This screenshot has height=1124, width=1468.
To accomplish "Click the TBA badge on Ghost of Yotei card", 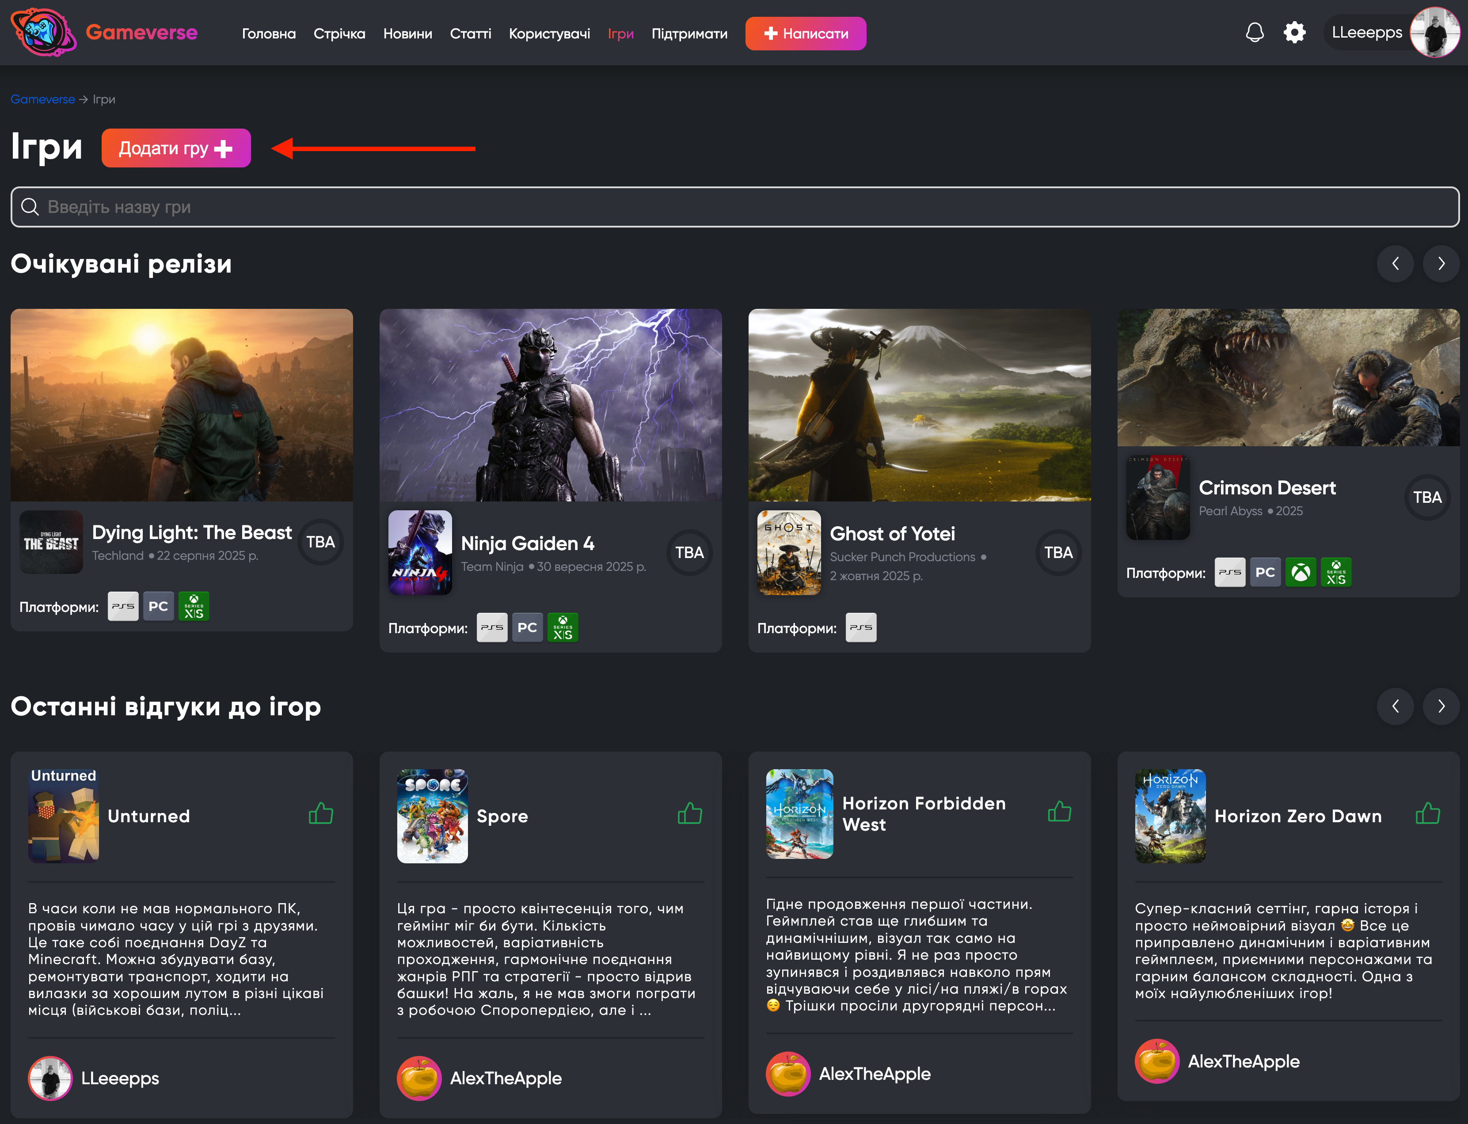I will click(1058, 553).
